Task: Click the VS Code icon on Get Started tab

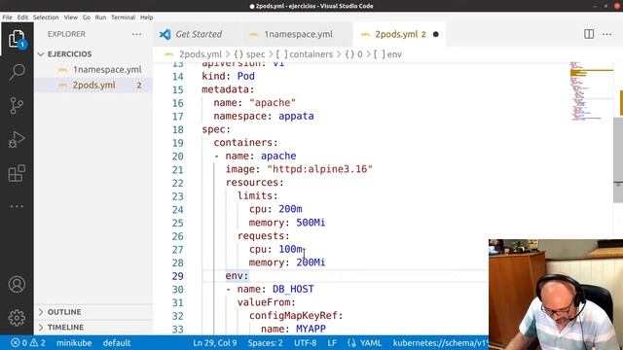Action: (x=165, y=35)
